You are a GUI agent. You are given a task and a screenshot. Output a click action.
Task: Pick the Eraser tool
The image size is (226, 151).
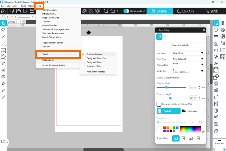3,84
